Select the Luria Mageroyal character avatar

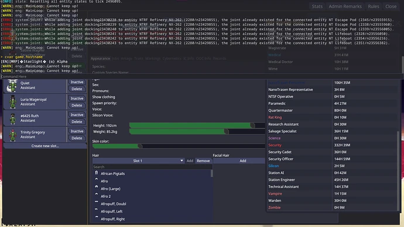tap(13, 102)
